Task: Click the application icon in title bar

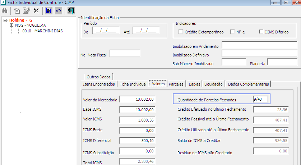Action: point(3,3)
